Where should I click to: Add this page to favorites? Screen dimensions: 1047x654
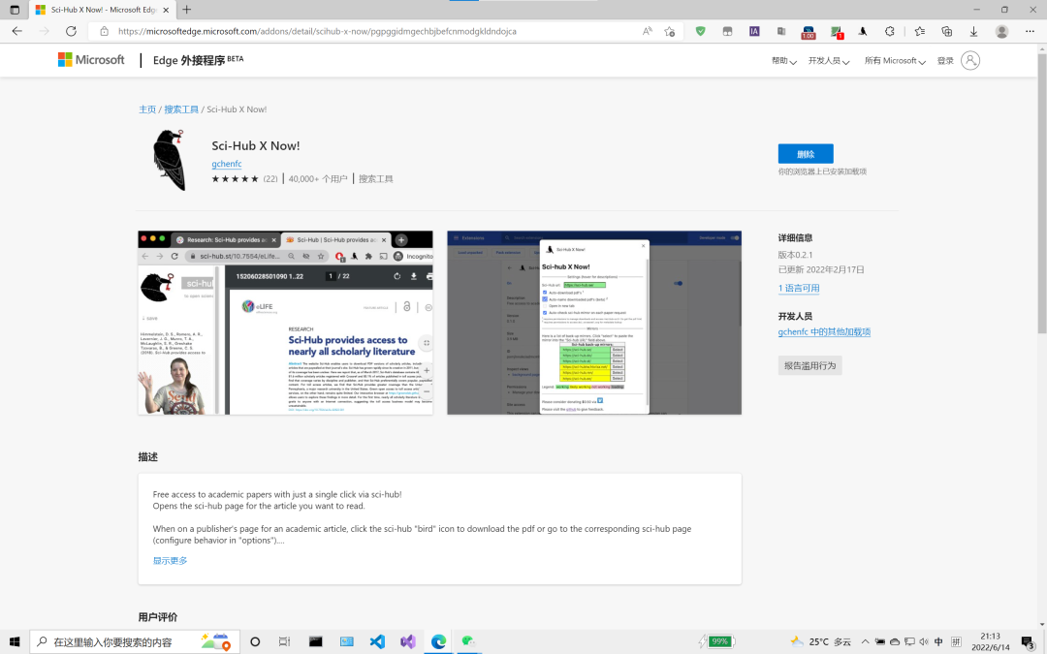pos(670,31)
